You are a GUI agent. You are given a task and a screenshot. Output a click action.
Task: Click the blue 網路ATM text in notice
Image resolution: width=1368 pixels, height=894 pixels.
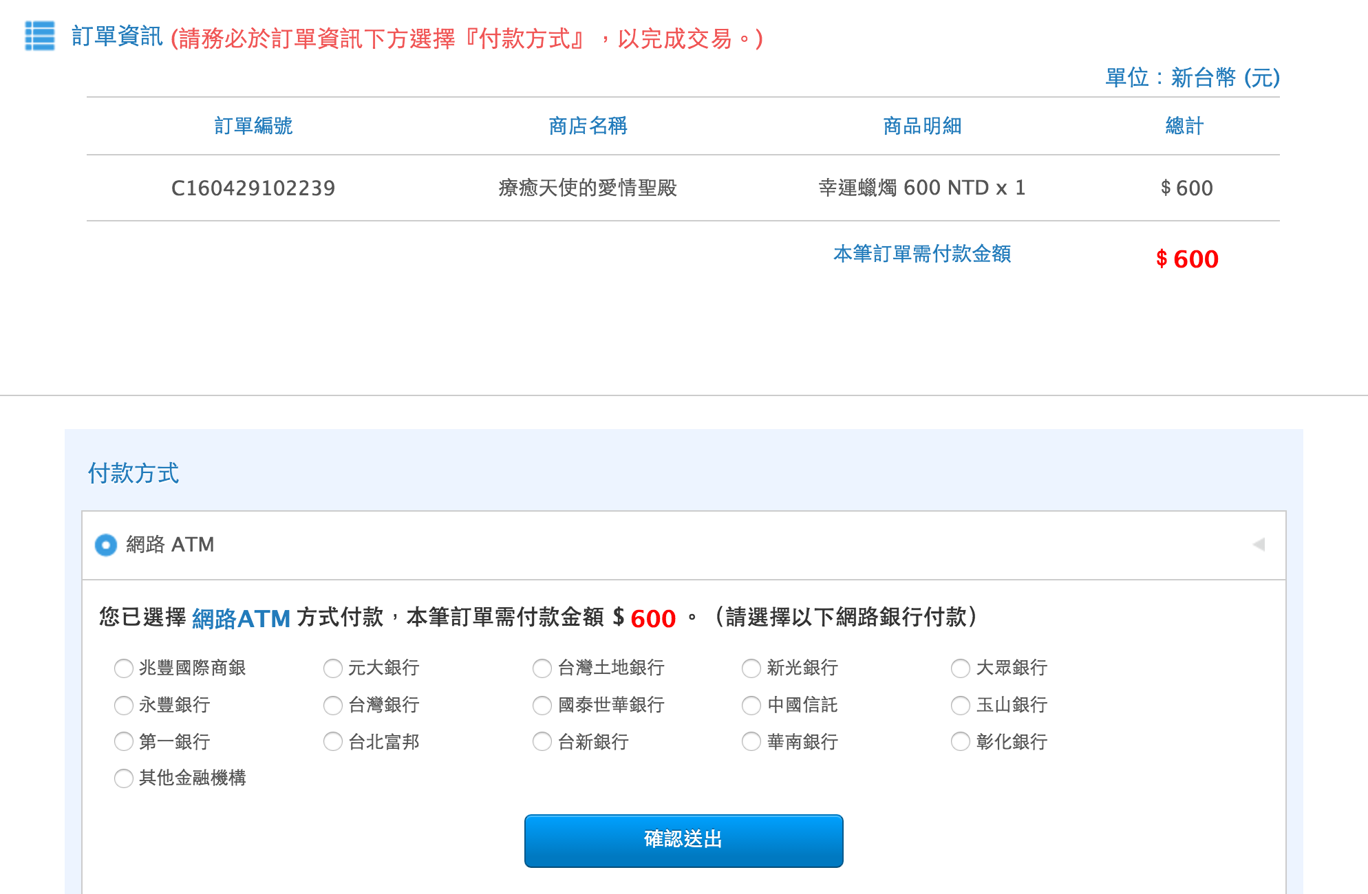click(x=242, y=618)
